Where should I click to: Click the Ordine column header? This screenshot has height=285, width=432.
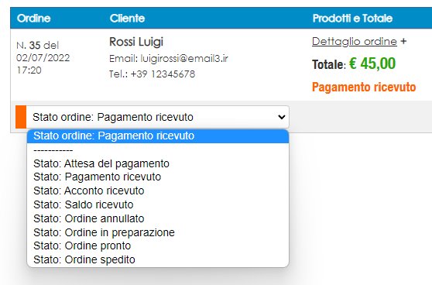pyautogui.click(x=33, y=18)
